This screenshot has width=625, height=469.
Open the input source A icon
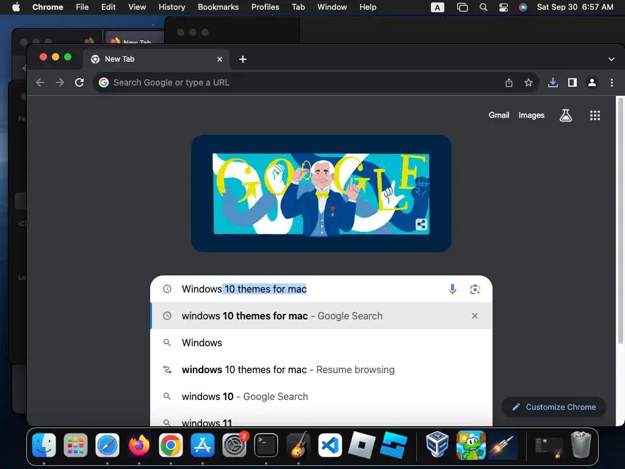tap(437, 7)
